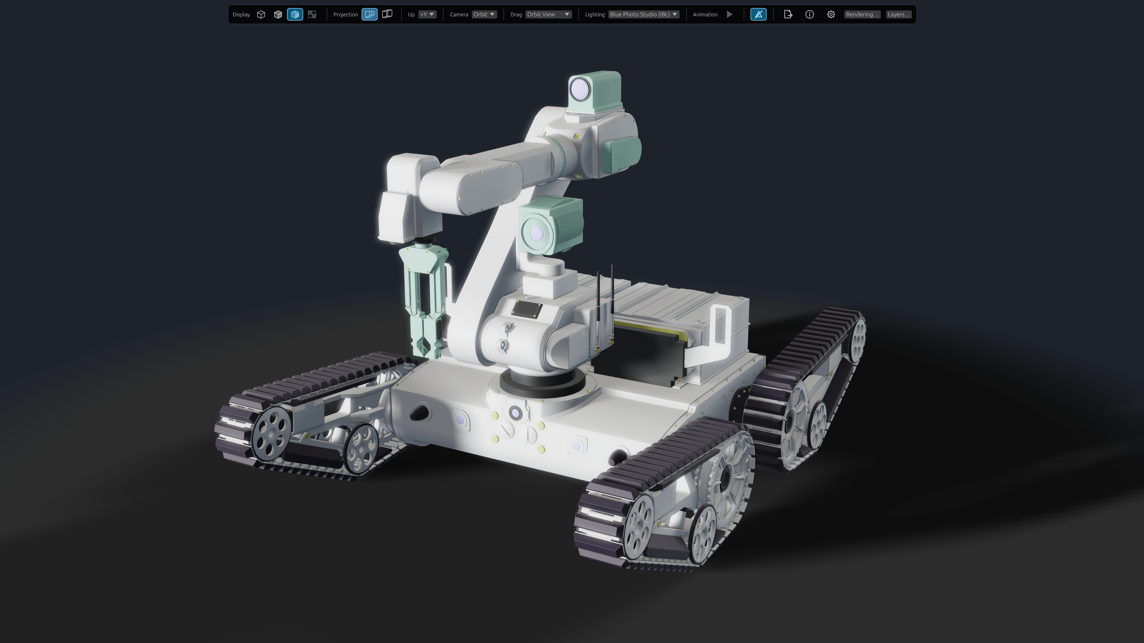Open the Lighting Blue Photo Studio dropdown
Image resolution: width=1144 pixels, height=643 pixels.
[644, 14]
